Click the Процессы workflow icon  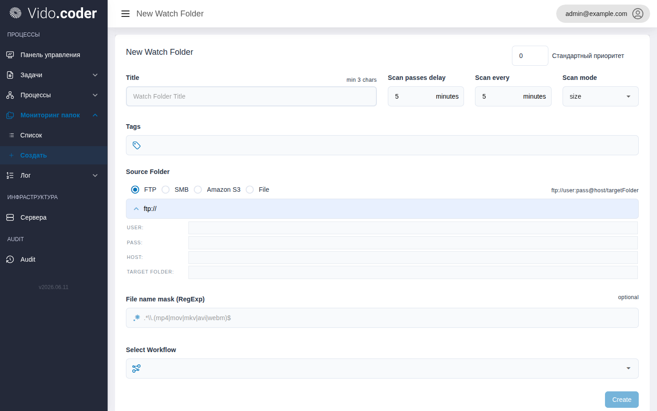click(x=10, y=95)
